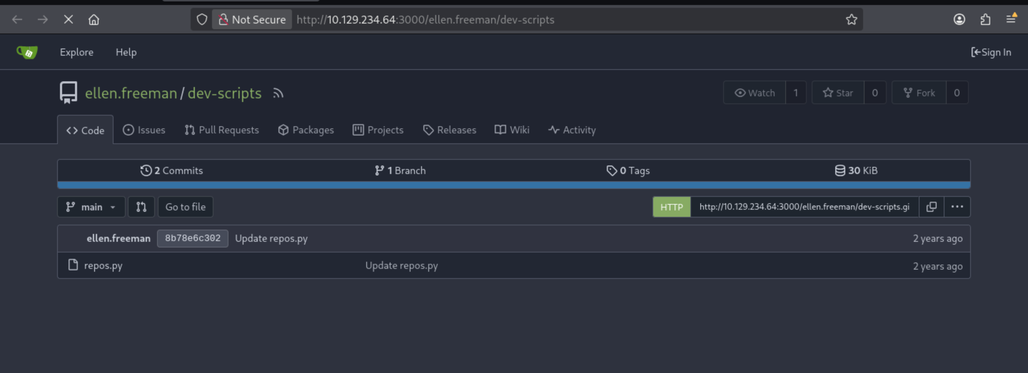Click the Gitea logo home icon

click(x=27, y=52)
